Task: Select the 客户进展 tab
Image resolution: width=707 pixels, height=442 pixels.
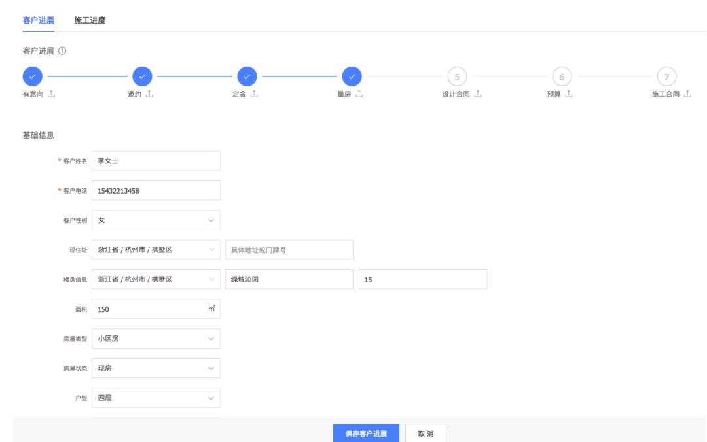Action: click(39, 20)
